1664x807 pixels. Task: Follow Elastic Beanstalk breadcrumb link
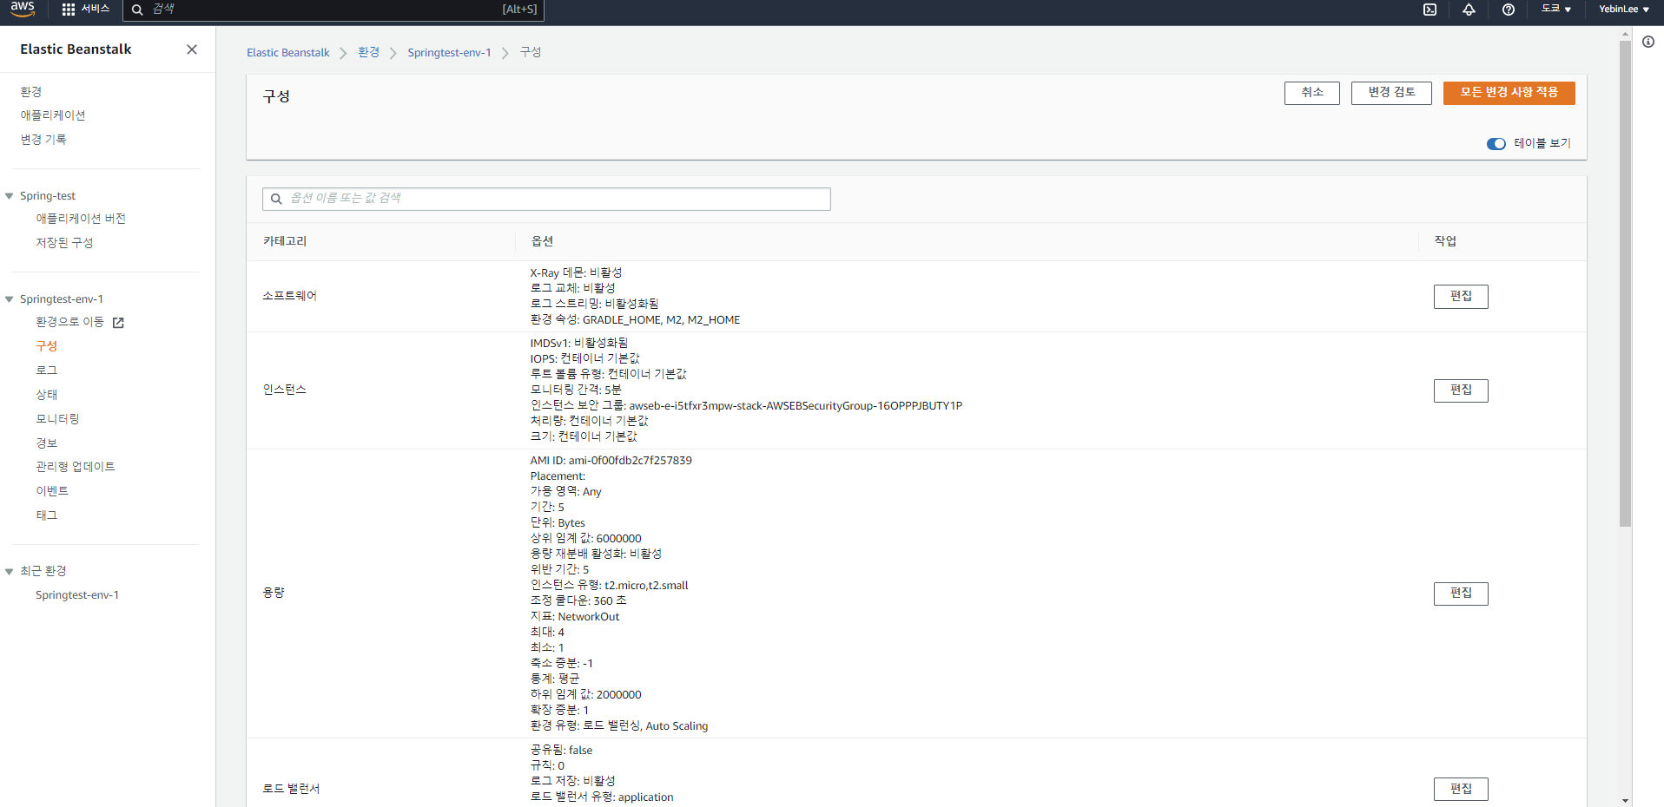click(x=288, y=53)
